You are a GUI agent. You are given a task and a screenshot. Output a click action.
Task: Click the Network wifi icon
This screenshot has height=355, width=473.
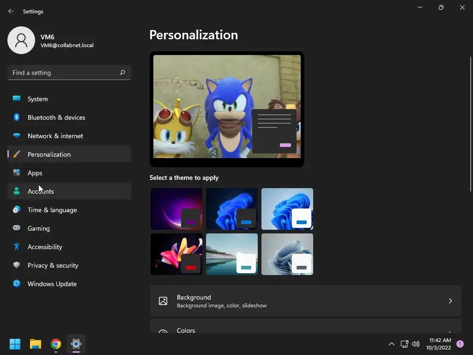[x=17, y=135]
